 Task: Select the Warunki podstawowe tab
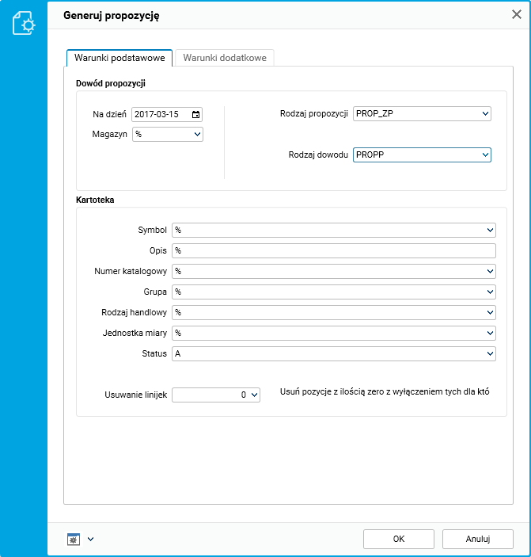(x=119, y=58)
